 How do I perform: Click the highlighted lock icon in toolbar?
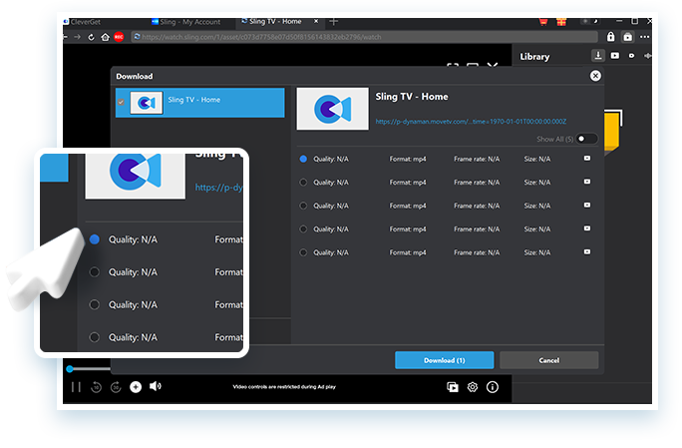pos(627,37)
